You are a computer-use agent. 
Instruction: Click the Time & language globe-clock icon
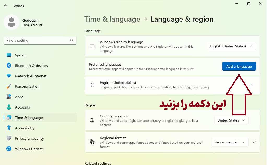click(9, 117)
